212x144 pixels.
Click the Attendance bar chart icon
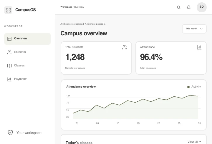click(x=199, y=47)
